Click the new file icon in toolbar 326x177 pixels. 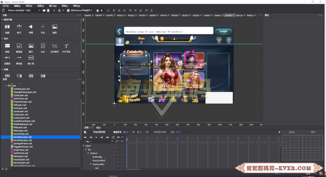pyautogui.click(x=3, y=10)
